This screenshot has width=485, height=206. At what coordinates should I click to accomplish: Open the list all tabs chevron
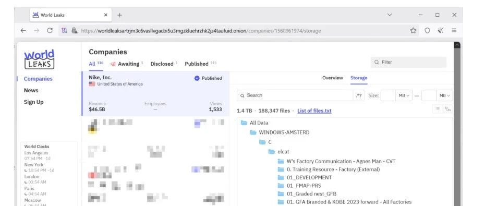point(390,15)
